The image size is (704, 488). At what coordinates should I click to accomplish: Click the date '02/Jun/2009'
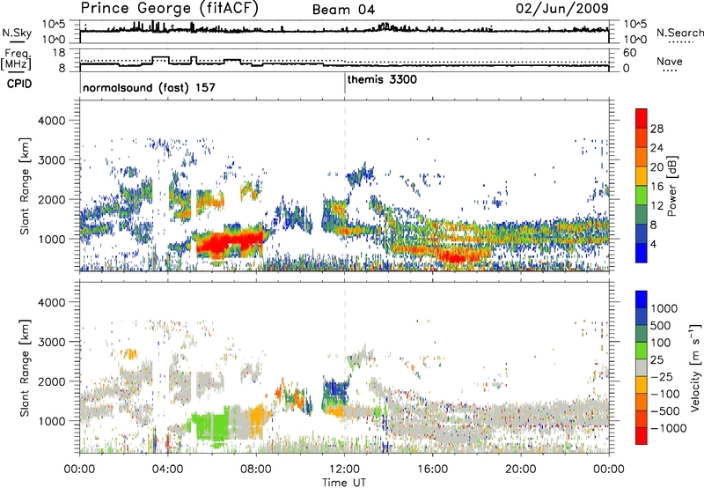(x=562, y=8)
